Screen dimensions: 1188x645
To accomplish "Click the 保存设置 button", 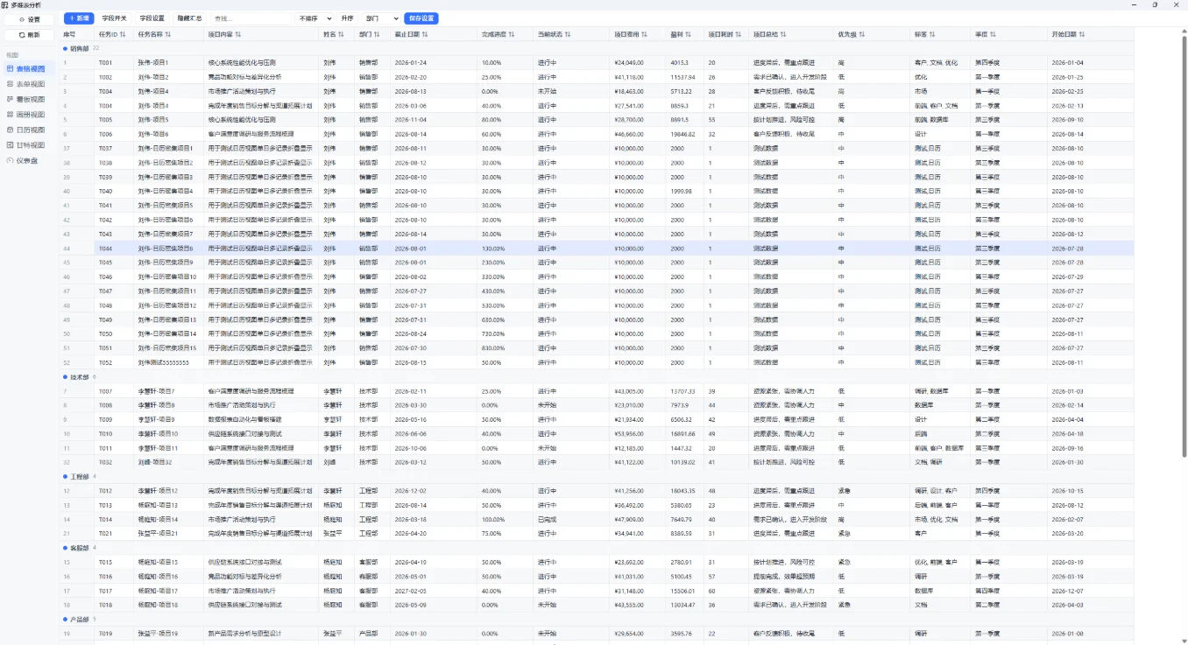I will pos(421,18).
